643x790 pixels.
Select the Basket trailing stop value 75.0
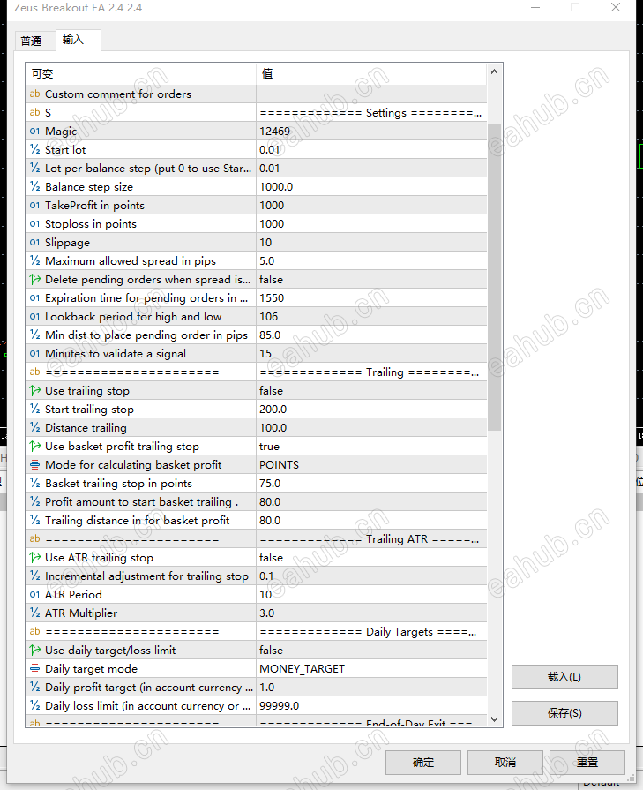click(x=270, y=484)
